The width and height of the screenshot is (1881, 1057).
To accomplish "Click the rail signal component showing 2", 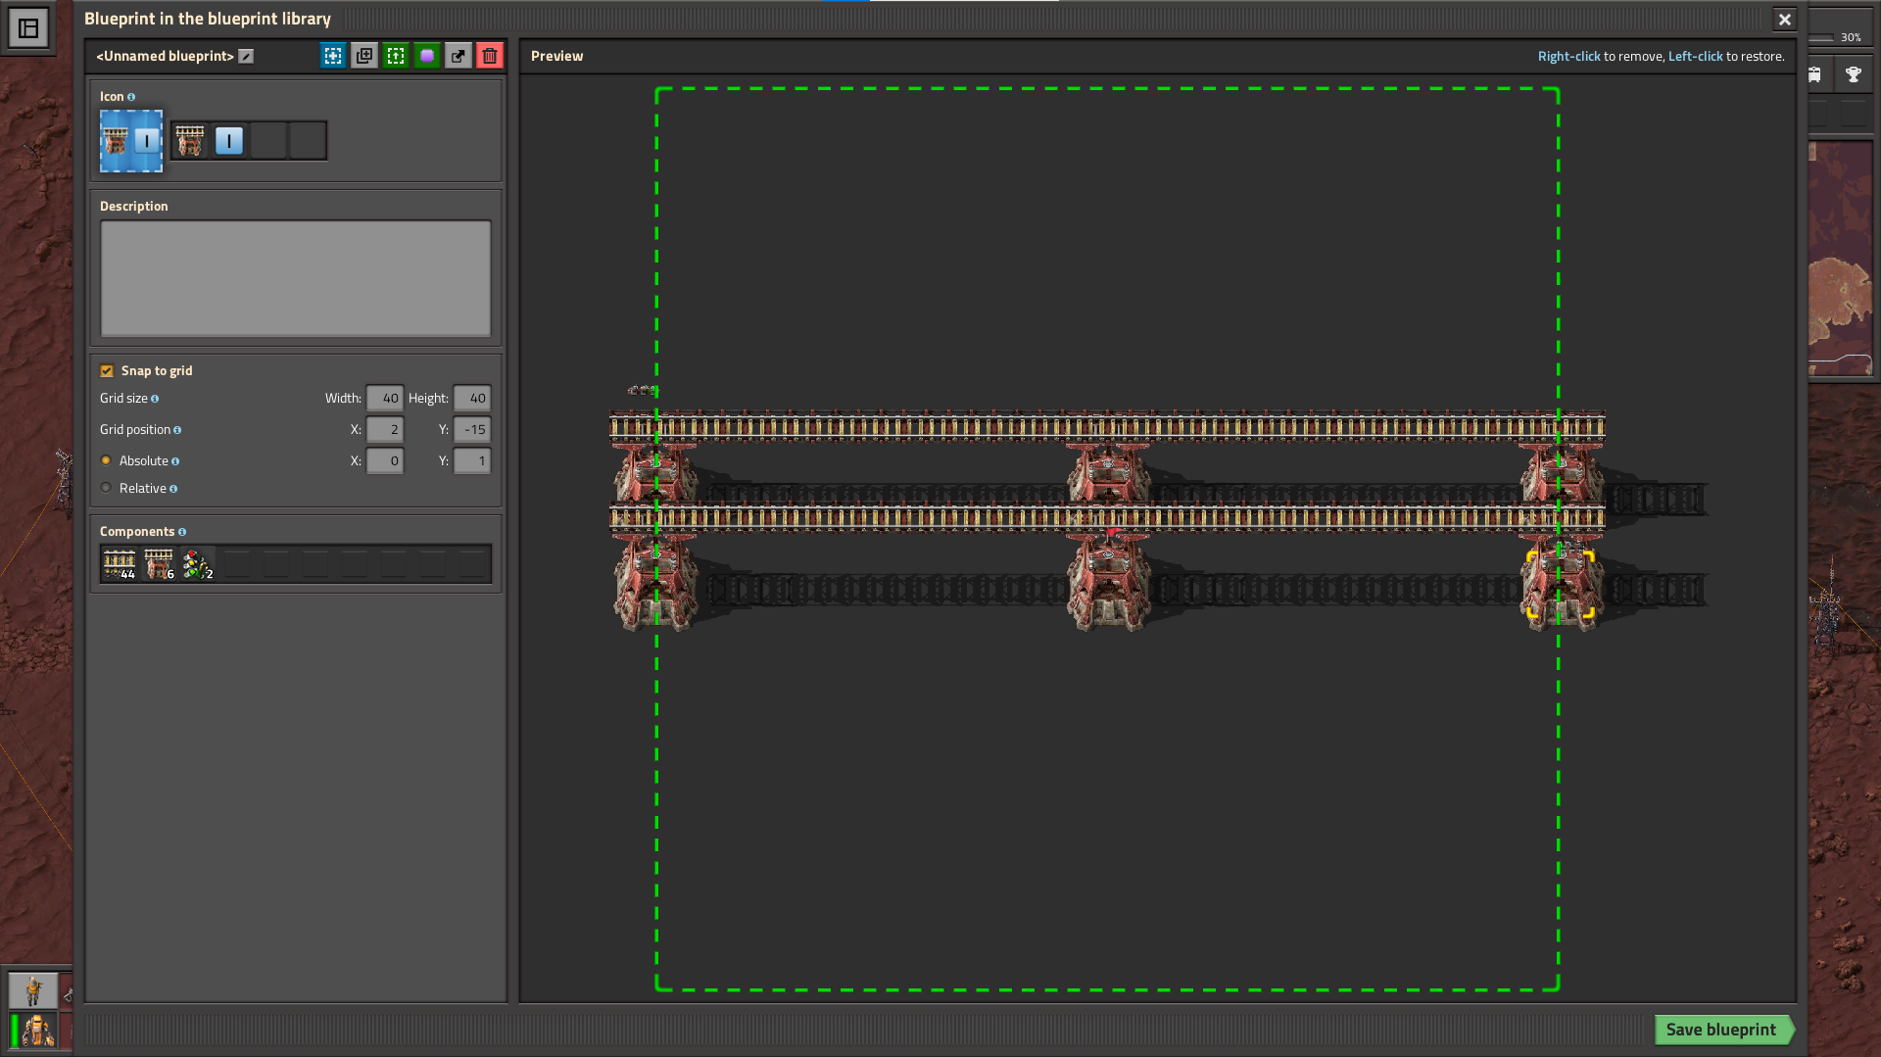I will point(198,563).
